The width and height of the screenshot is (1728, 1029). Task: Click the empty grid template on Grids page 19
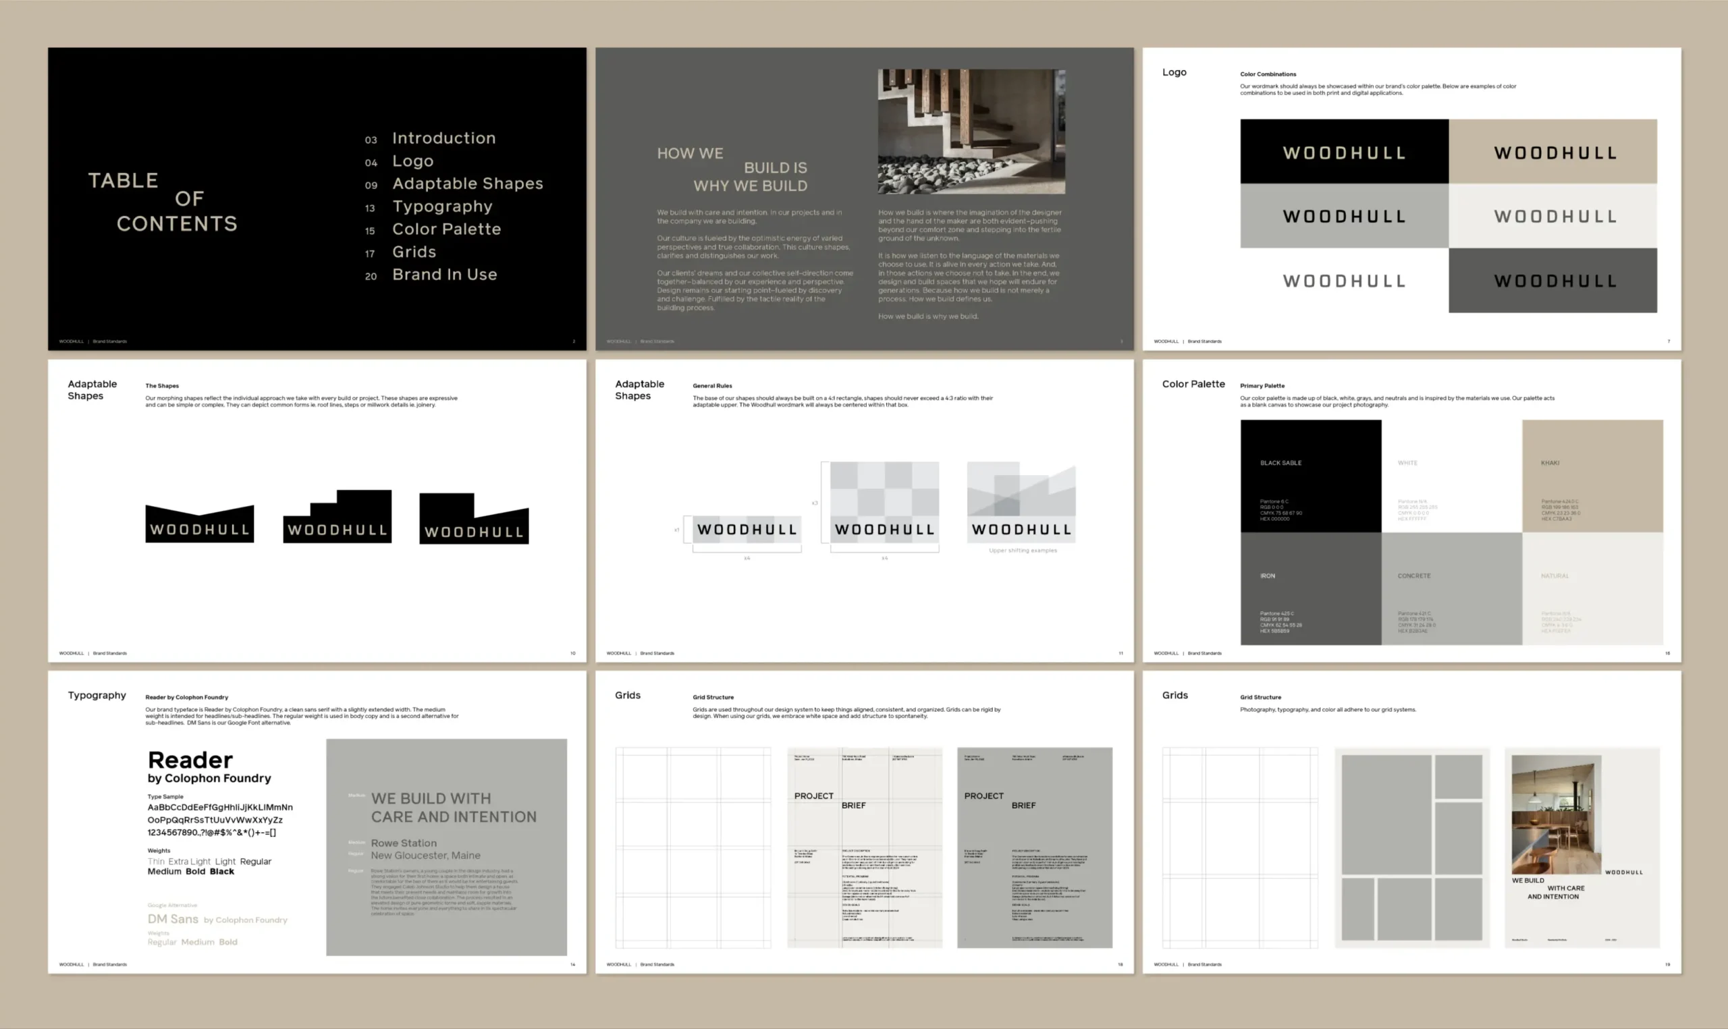1240,847
